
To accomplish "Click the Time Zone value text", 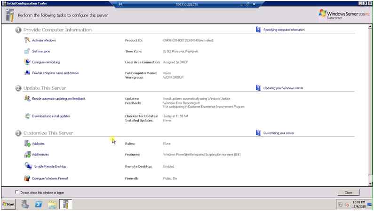I will 181,51.
